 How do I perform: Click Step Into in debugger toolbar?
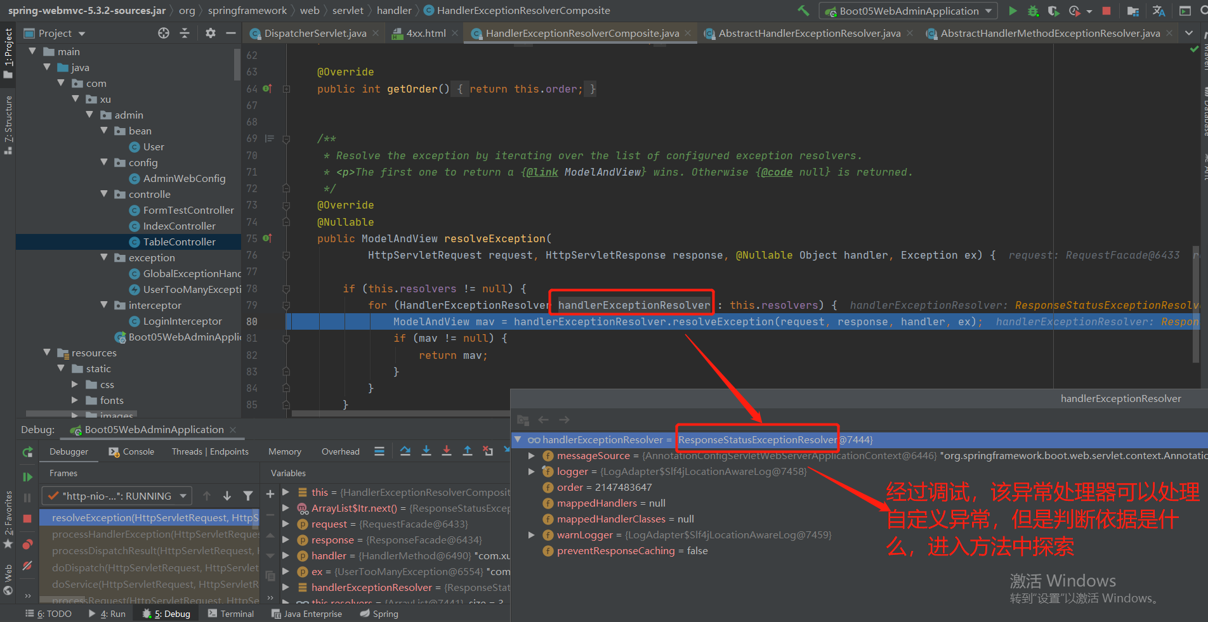click(x=426, y=451)
